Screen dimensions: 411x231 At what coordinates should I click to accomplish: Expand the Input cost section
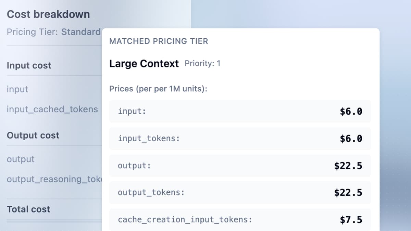tap(29, 65)
